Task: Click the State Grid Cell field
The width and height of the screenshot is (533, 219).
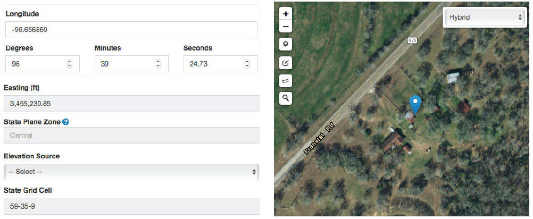Action: point(131,206)
